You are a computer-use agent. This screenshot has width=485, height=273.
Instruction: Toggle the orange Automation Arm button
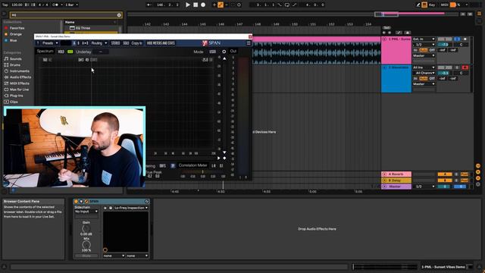[221, 5]
